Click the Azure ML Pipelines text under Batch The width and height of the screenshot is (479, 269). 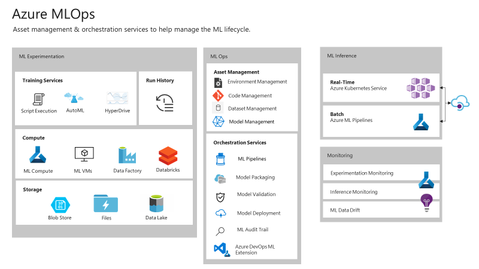tap(351, 120)
